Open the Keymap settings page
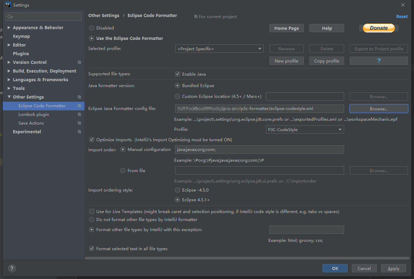 pyautogui.click(x=22, y=36)
